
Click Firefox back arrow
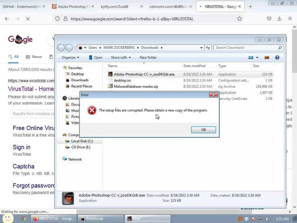point(7,19)
